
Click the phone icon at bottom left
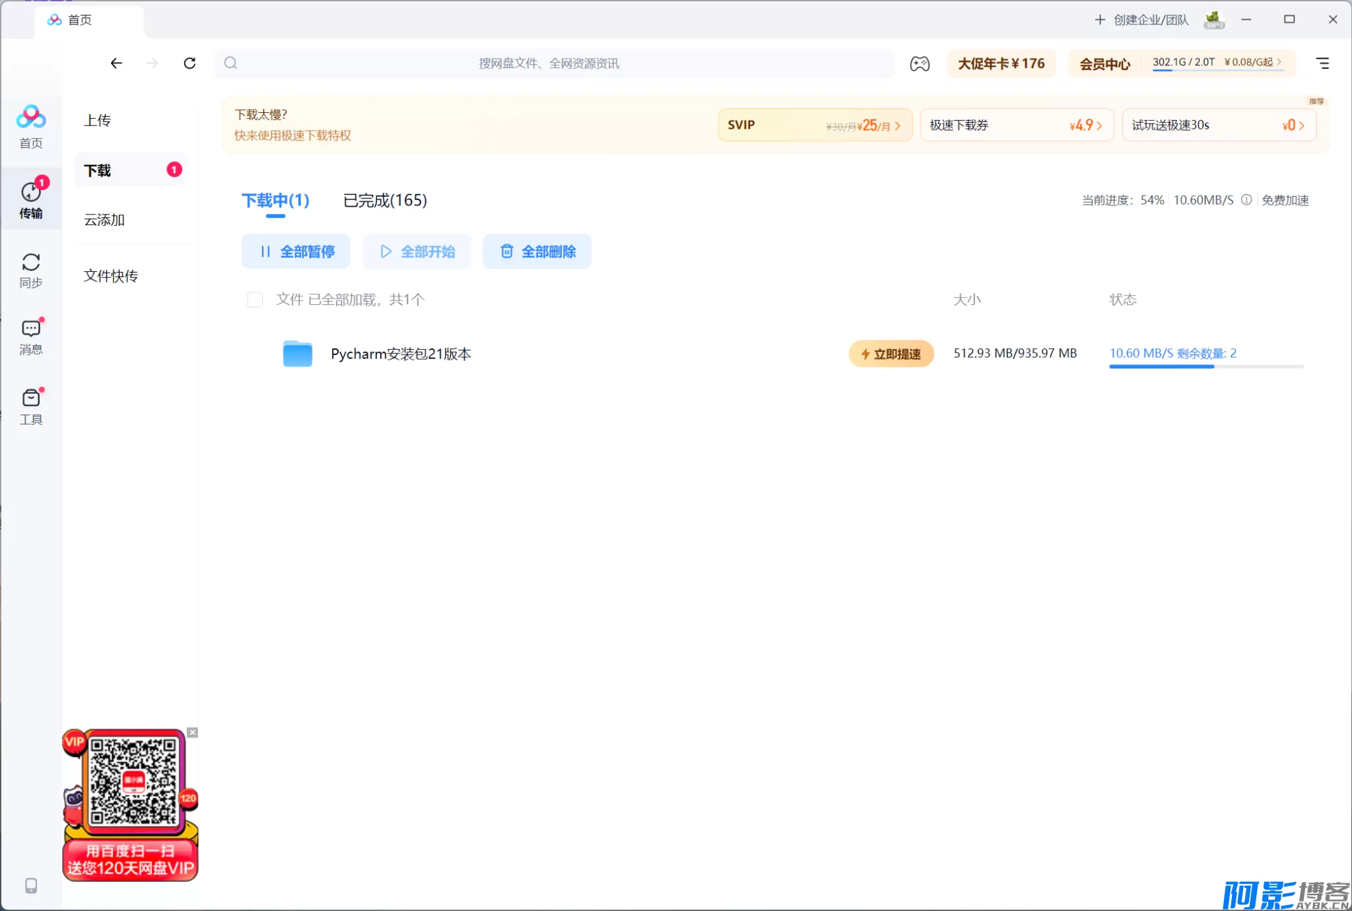pyautogui.click(x=30, y=885)
